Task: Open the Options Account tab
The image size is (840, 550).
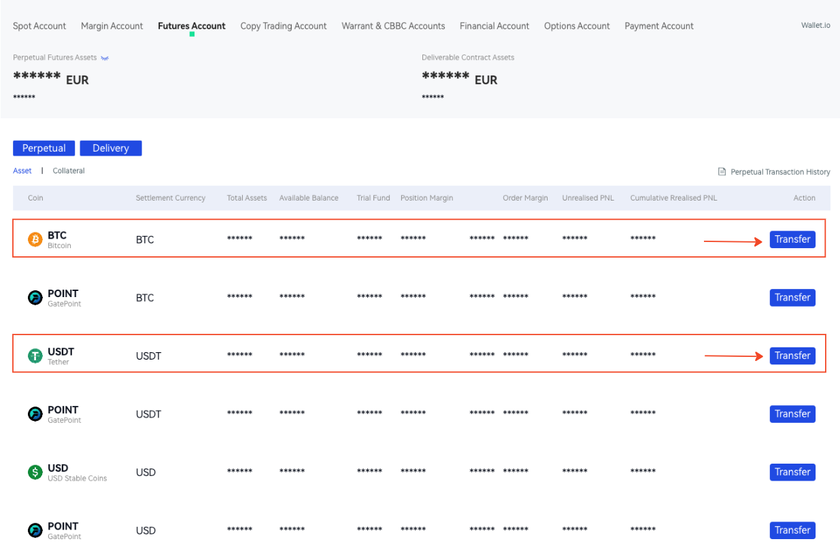Action: pos(577,26)
